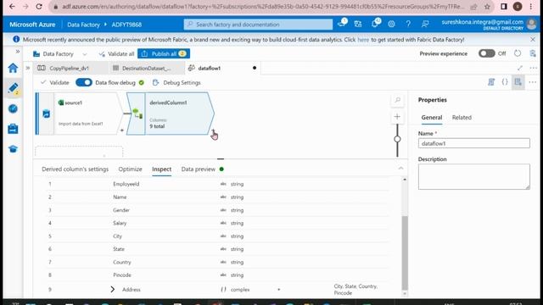This screenshot has width=543, height=305.
Task: Click the Salary column row
Action: [218, 223]
